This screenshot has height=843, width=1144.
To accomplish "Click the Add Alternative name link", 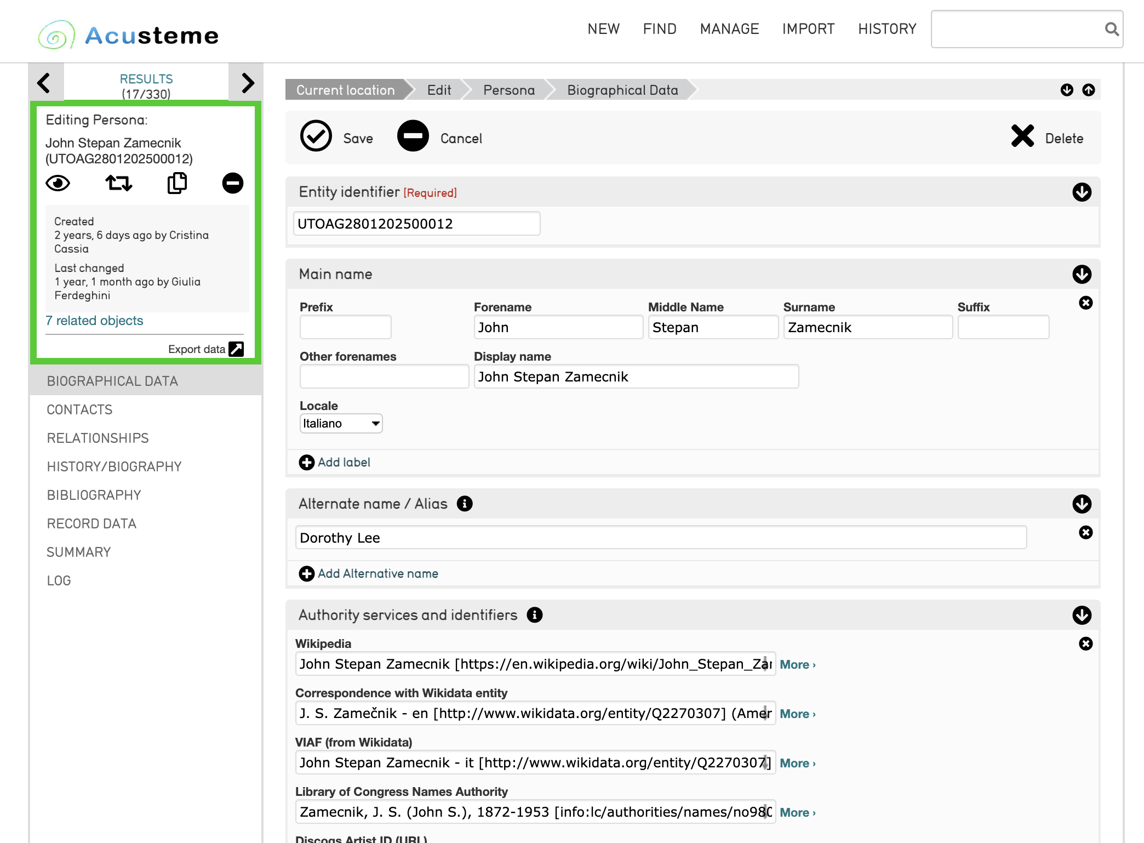I will coord(378,574).
